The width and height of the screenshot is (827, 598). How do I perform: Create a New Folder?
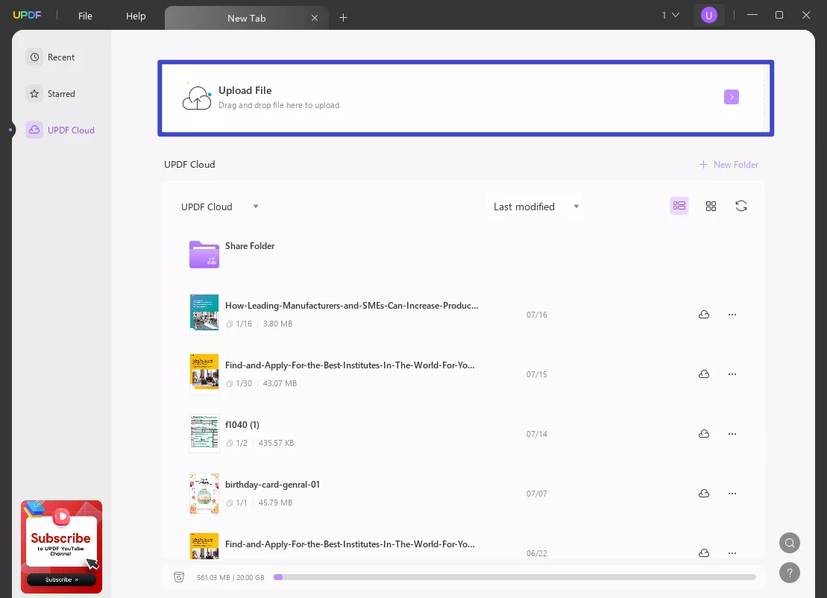click(x=729, y=165)
